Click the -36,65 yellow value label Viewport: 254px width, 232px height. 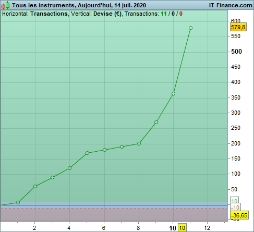click(x=239, y=215)
